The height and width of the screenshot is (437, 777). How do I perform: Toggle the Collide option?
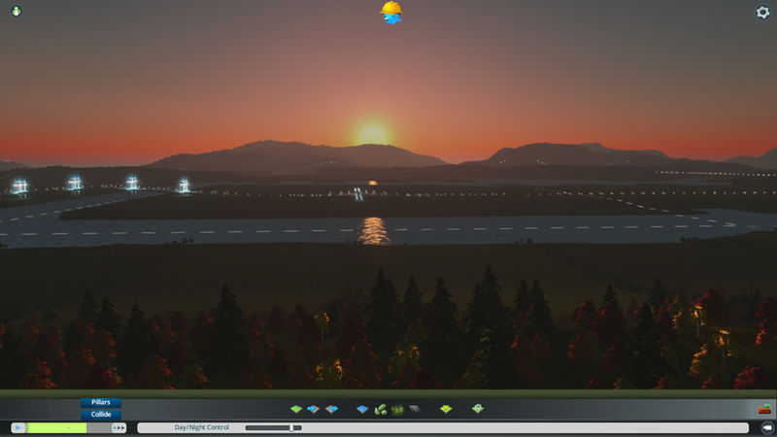(100, 415)
